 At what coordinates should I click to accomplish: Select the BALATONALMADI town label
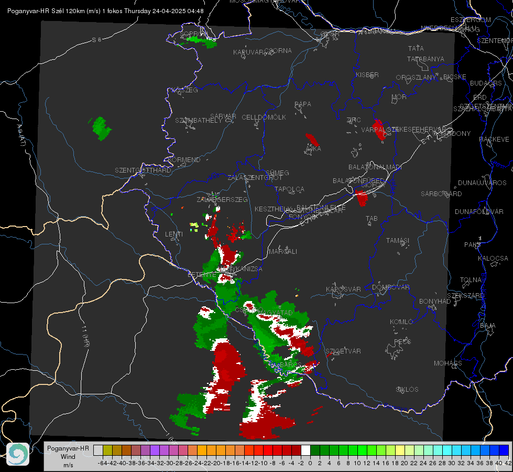pyautogui.click(x=375, y=167)
